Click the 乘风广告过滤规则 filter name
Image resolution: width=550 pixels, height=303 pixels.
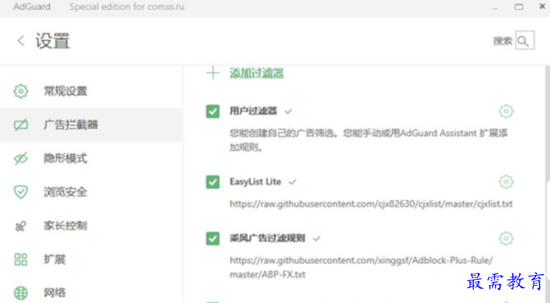[x=267, y=238]
